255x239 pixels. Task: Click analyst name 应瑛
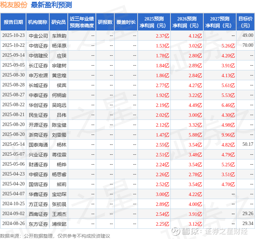click(x=62, y=56)
